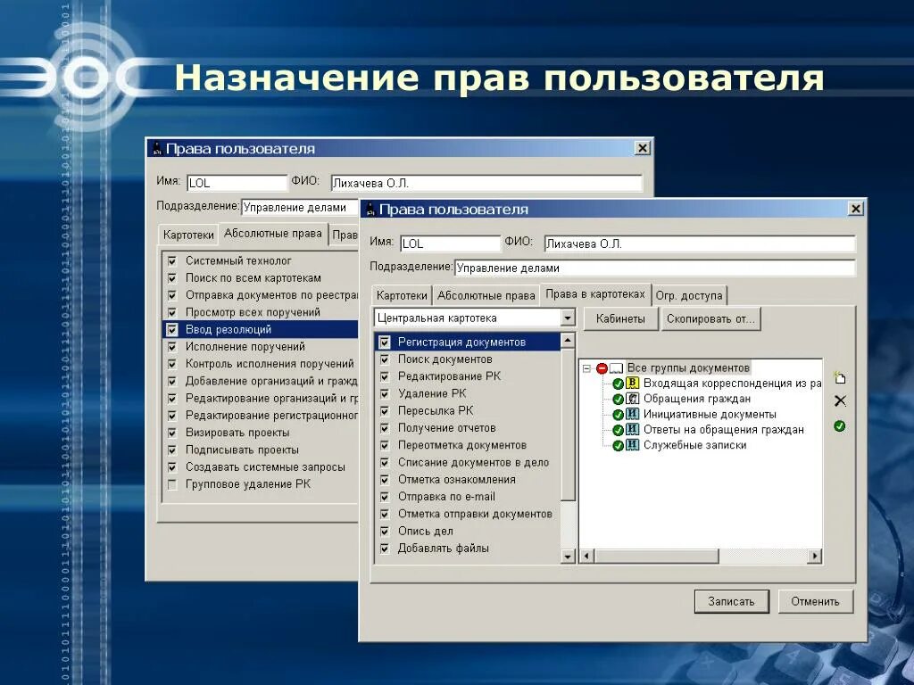Click blue И icon of Инициативные документы

coord(633,414)
